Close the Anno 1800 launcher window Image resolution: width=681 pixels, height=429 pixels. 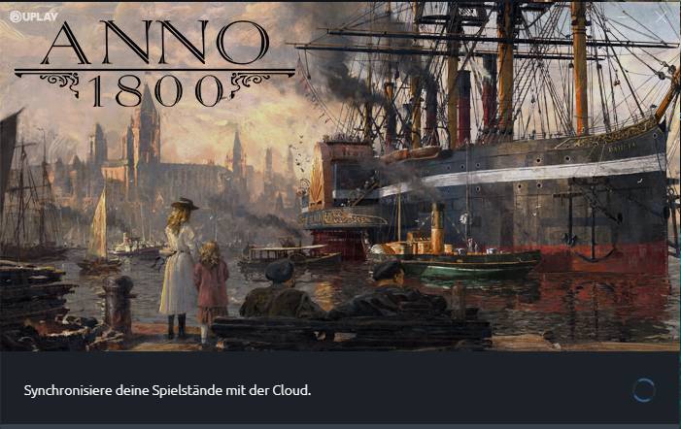pos(661,17)
